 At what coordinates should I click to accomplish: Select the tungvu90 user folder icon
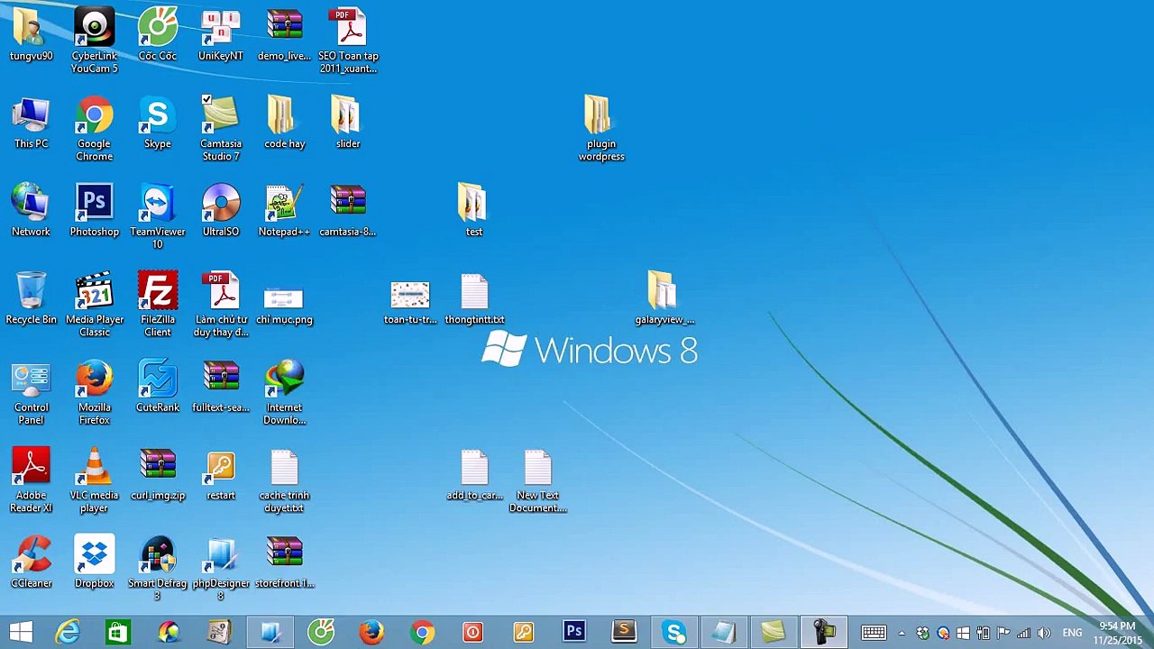pos(31,36)
